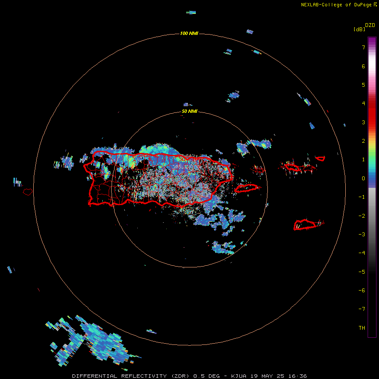Click the 'KJUA' radar site identifier

point(239,376)
